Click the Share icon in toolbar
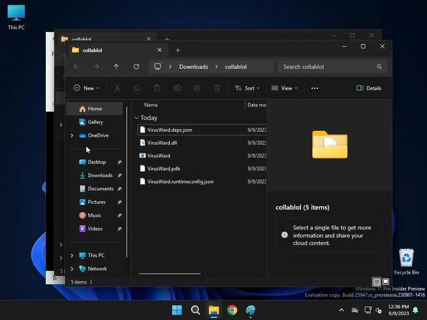 197,88
